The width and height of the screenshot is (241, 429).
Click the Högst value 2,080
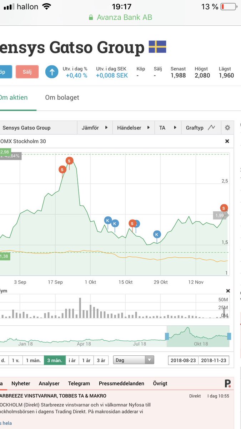click(x=202, y=75)
